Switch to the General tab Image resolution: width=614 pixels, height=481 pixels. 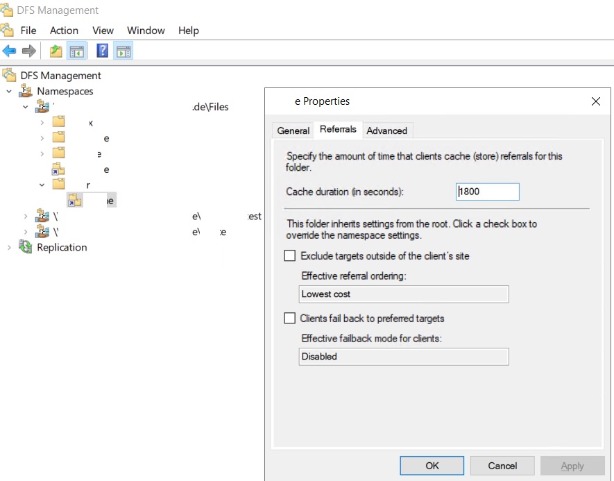point(293,130)
